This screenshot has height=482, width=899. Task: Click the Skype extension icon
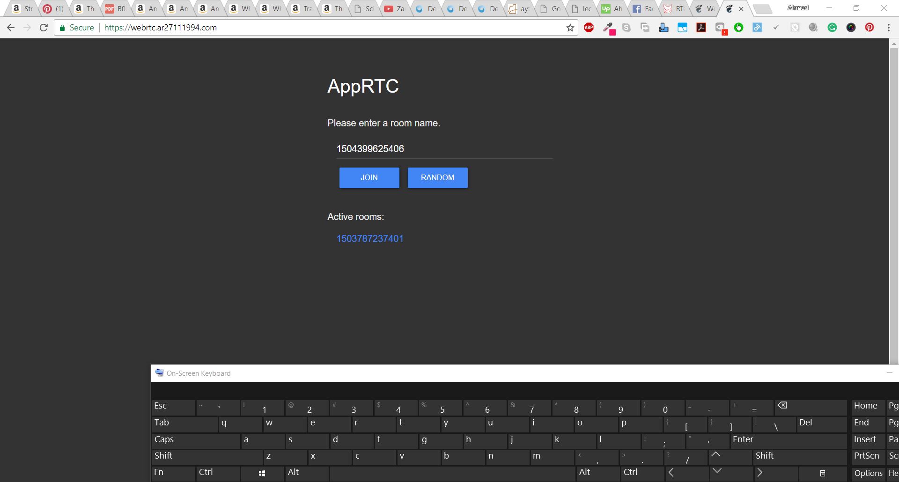(x=626, y=28)
